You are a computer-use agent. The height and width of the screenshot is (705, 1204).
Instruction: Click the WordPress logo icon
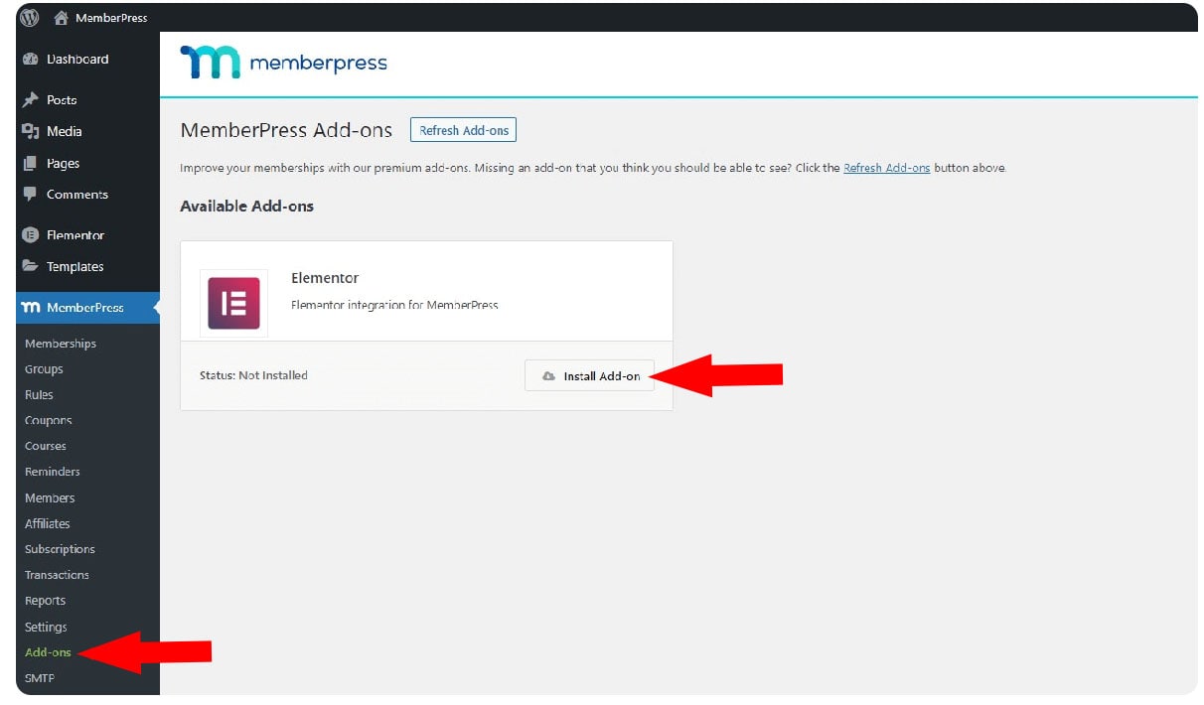[x=30, y=17]
